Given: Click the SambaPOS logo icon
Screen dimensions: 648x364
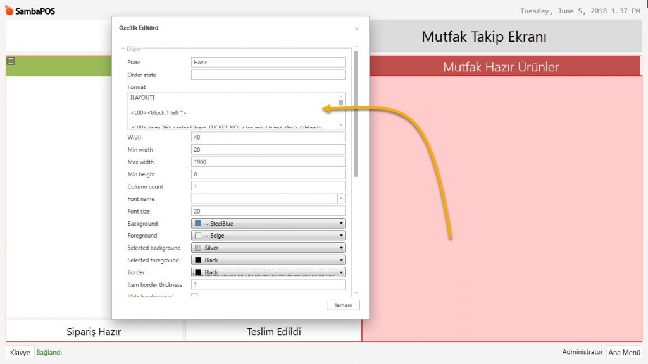Looking at the screenshot, I should 9,11.
